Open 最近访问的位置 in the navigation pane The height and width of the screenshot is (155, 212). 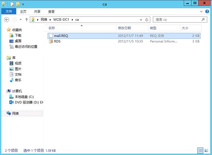(26, 47)
